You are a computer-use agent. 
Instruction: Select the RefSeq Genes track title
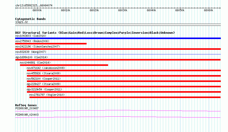[x=26, y=105]
